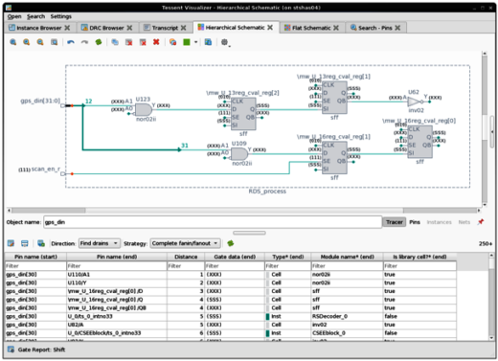The height and width of the screenshot is (361, 498).
Task: Open the gear settings toolbar icon
Action: click(x=225, y=42)
